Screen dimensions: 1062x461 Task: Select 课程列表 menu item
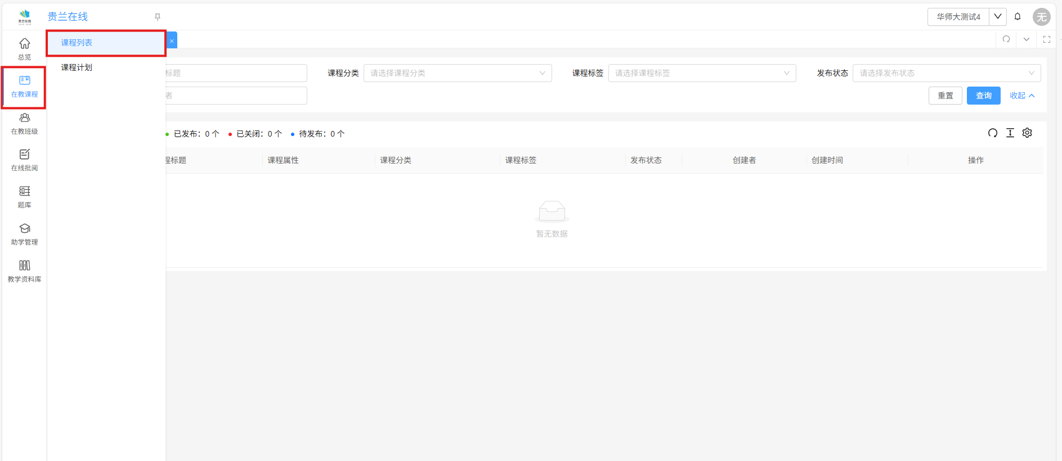click(77, 43)
